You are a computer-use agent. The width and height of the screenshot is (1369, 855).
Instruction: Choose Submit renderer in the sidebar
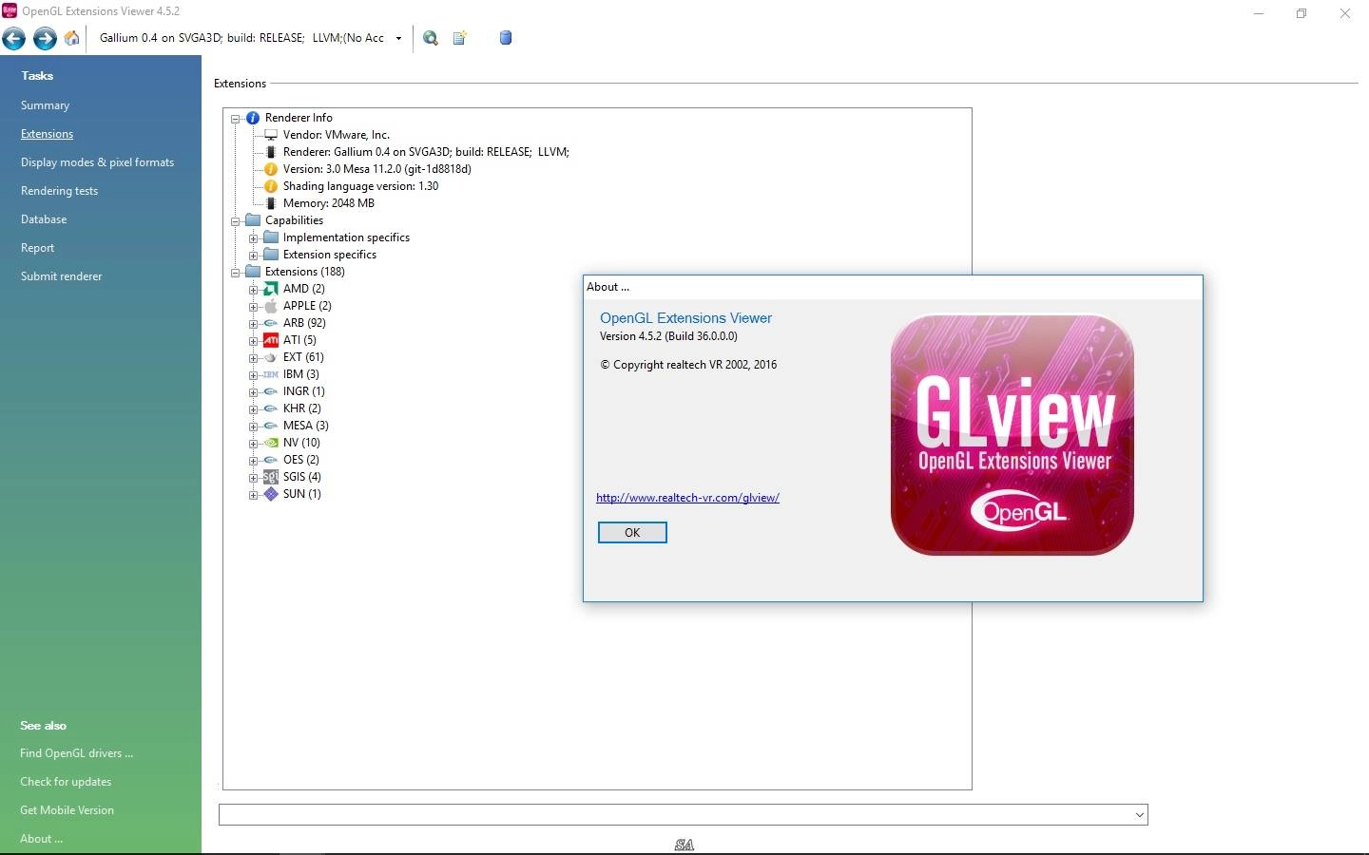coord(61,276)
